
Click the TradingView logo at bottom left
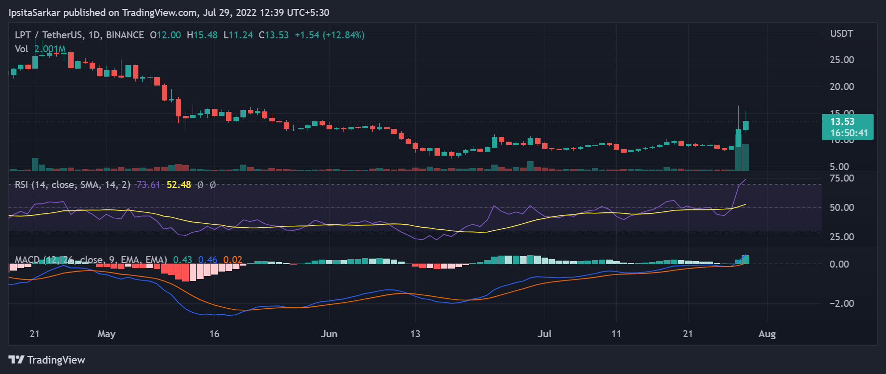[47, 360]
